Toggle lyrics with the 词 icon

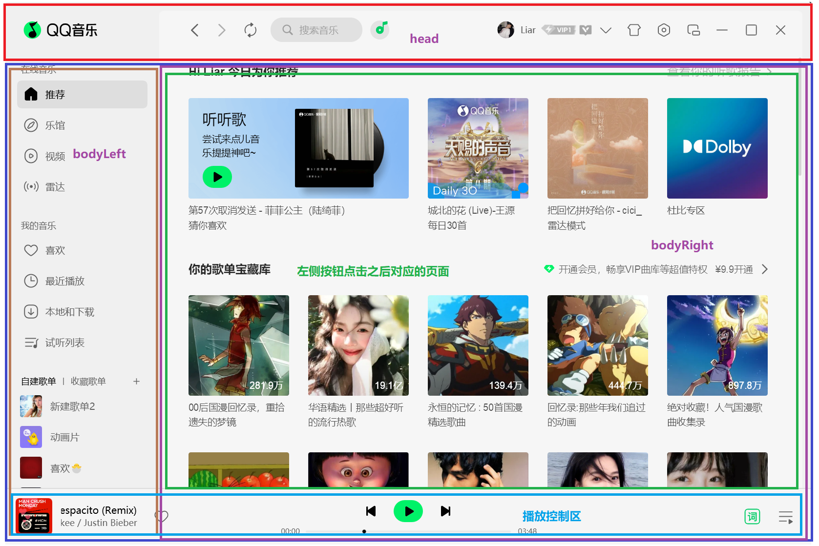(x=752, y=516)
